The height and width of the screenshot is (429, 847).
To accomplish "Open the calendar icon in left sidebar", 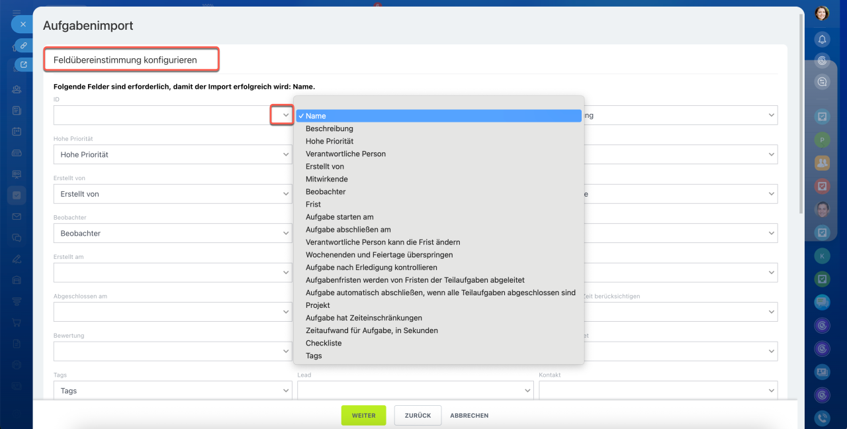I will click(x=17, y=131).
